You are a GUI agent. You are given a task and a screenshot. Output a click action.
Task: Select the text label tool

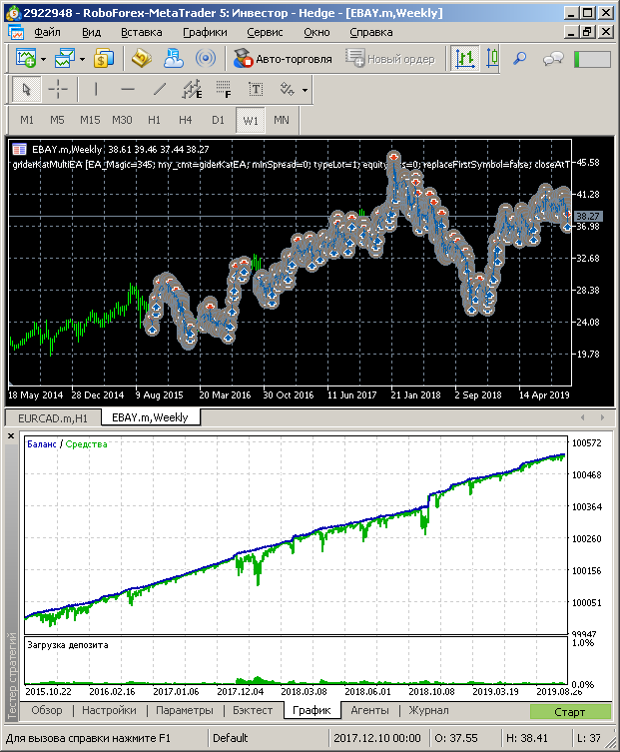pyautogui.click(x=256, y=89)
